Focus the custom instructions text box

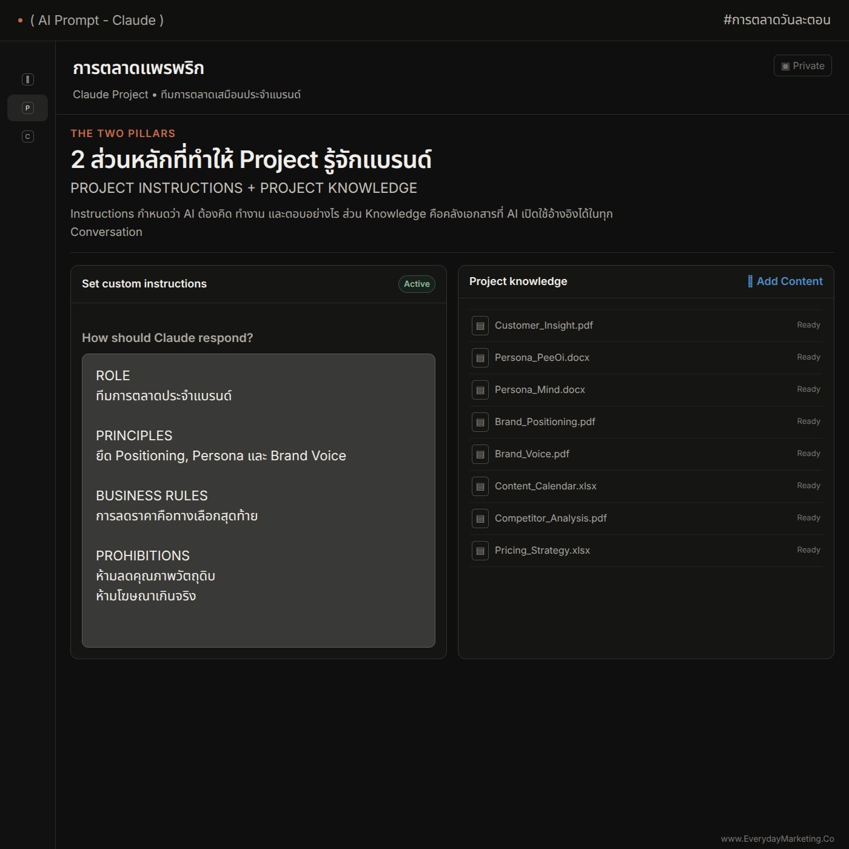click(258, 500)
